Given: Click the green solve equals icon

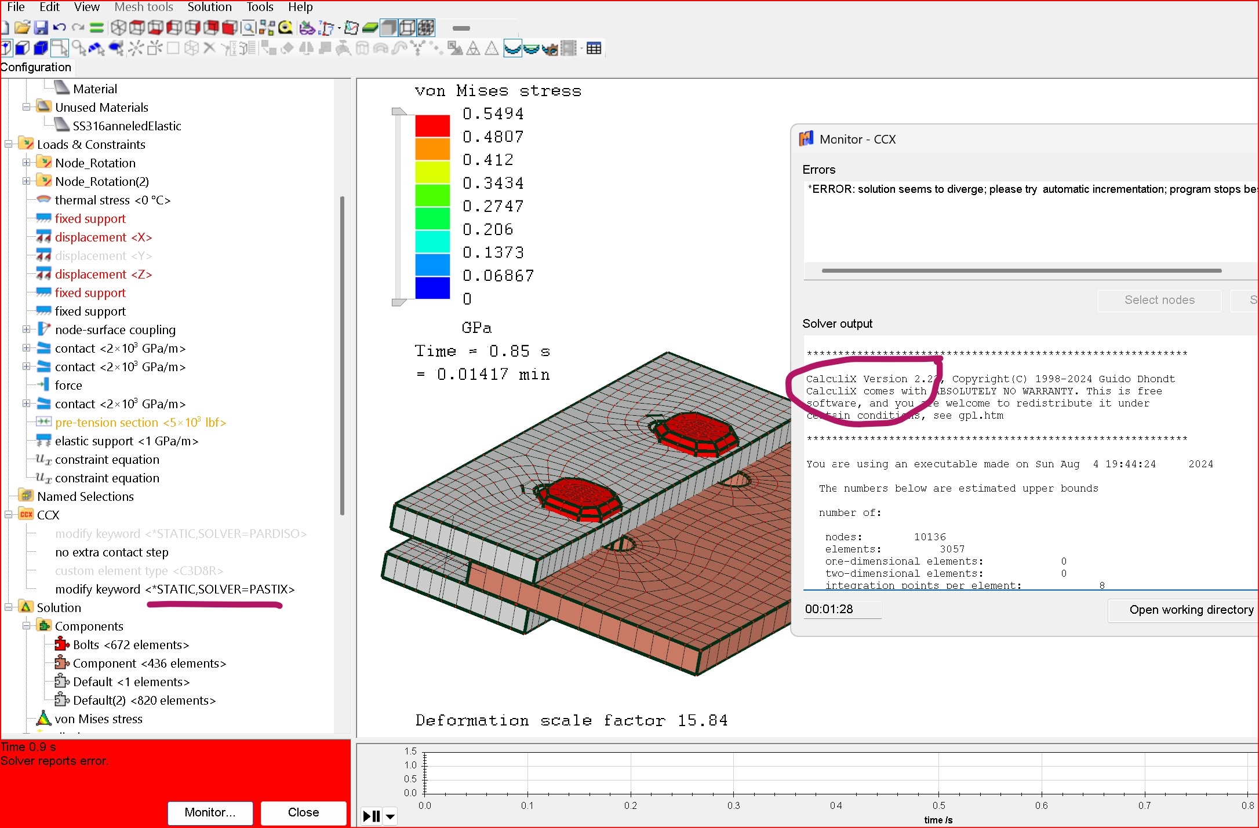Looking at the screenshot, I should click(x=97, y=27).
